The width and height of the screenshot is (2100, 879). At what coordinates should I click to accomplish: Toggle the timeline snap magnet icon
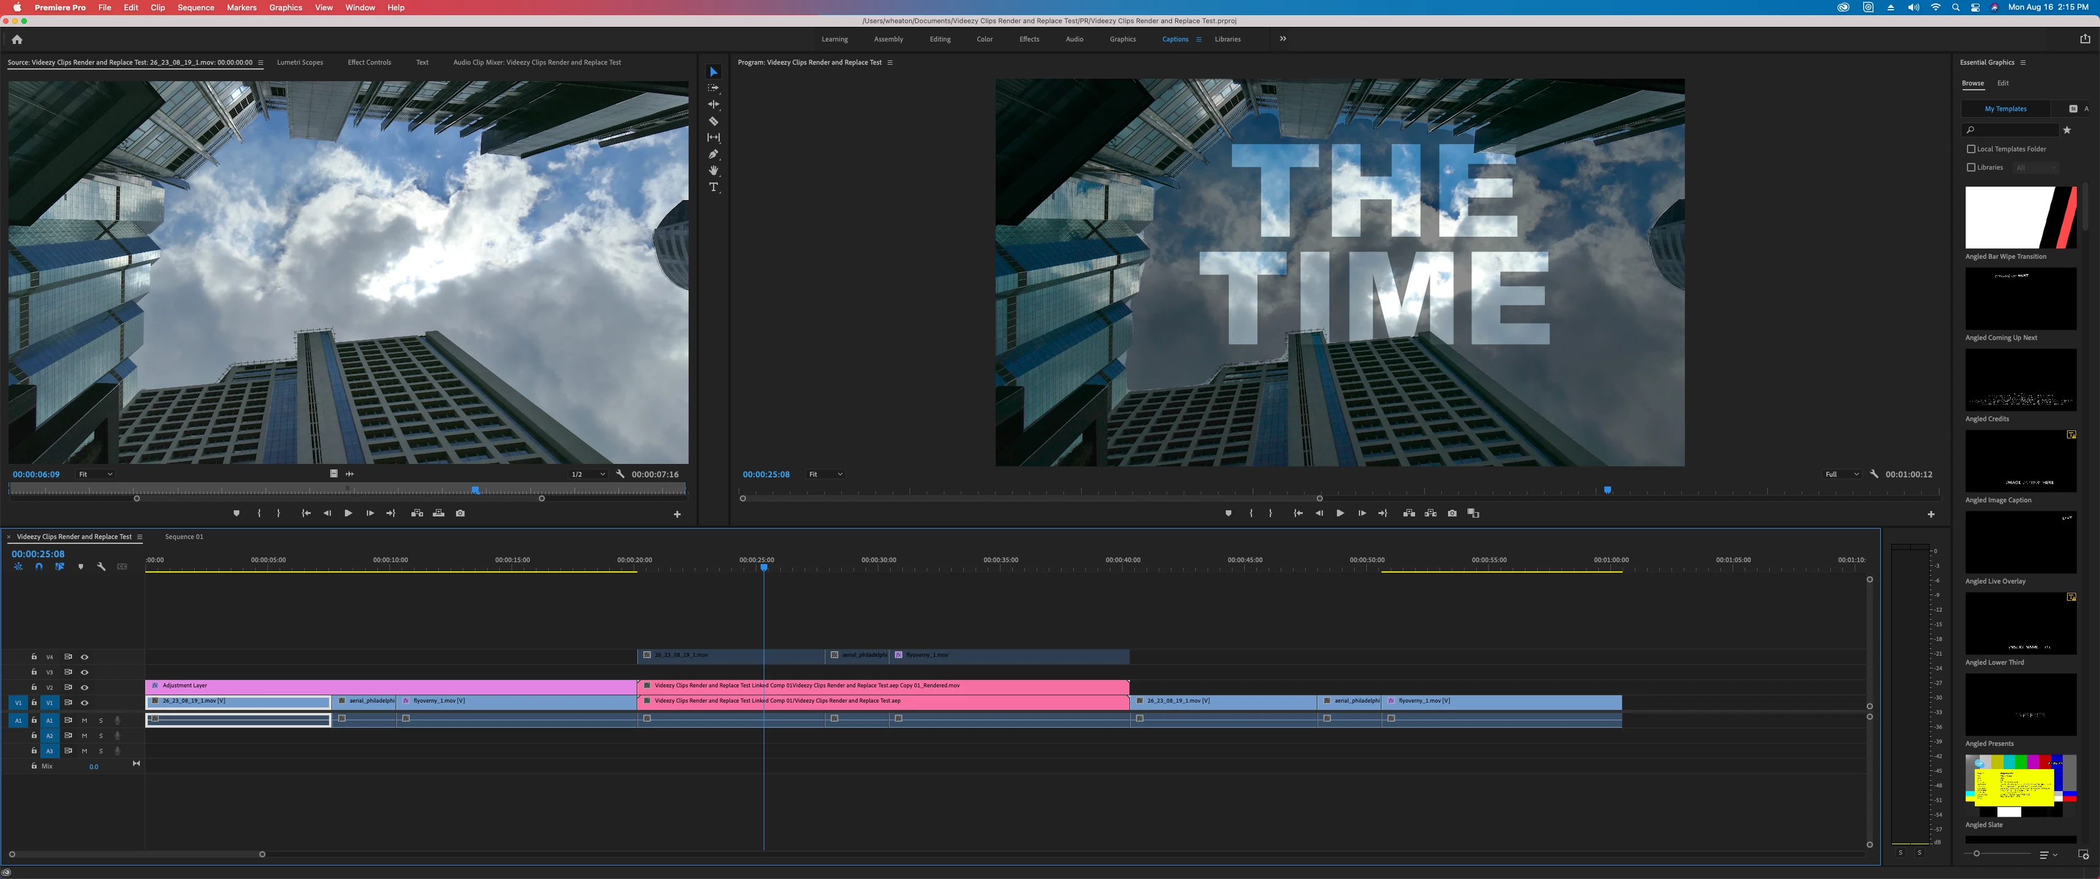click(38, 566)
